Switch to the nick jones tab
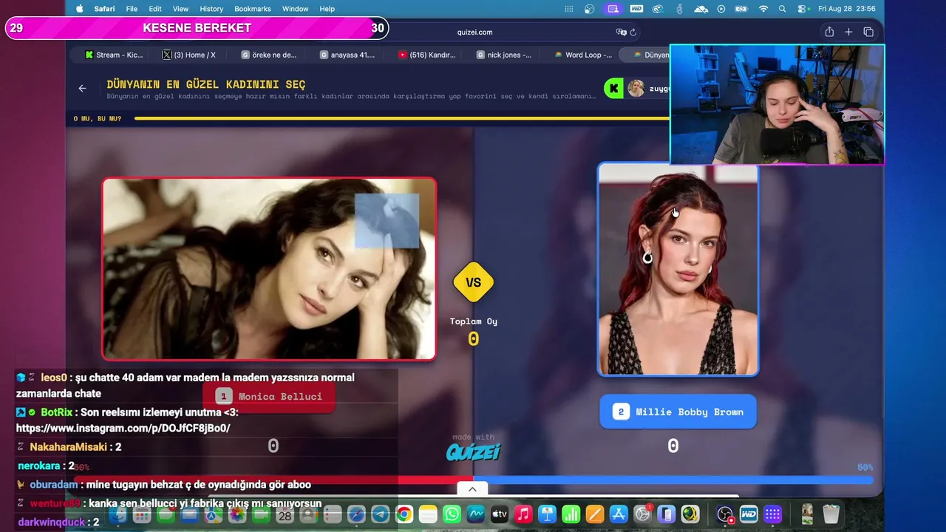Viewport: 946px width, 532px height. [x=504, y=55]
